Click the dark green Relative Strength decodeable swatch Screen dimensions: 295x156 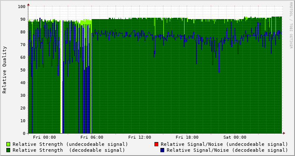pos(8,150)
